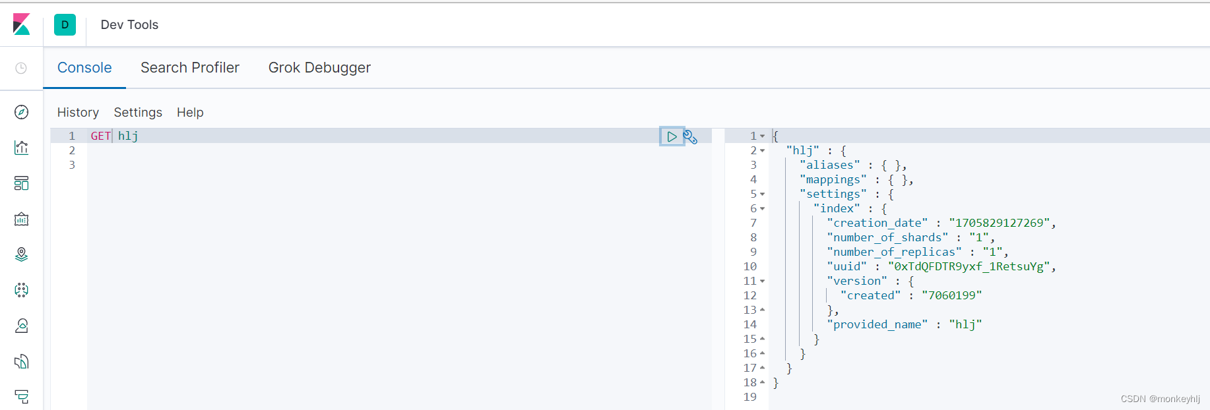Click the Dev Tools breadcrumb title

[129, 25]
